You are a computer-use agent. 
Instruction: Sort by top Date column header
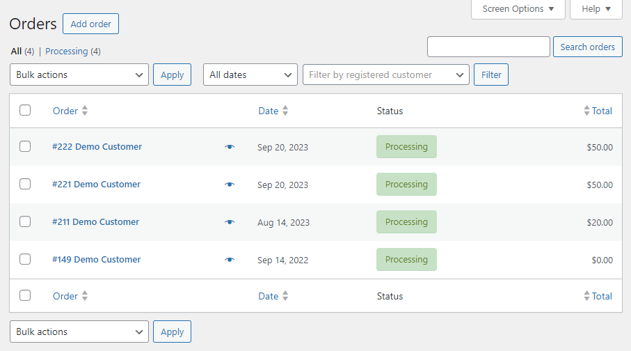[x=269, y=111]
